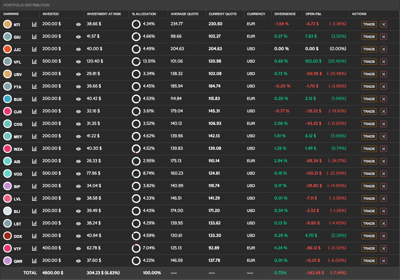The width and height of the screenshot is (400, 280).
Task: Toggle the eye icon in BUE row
Action: coord(78,99)
